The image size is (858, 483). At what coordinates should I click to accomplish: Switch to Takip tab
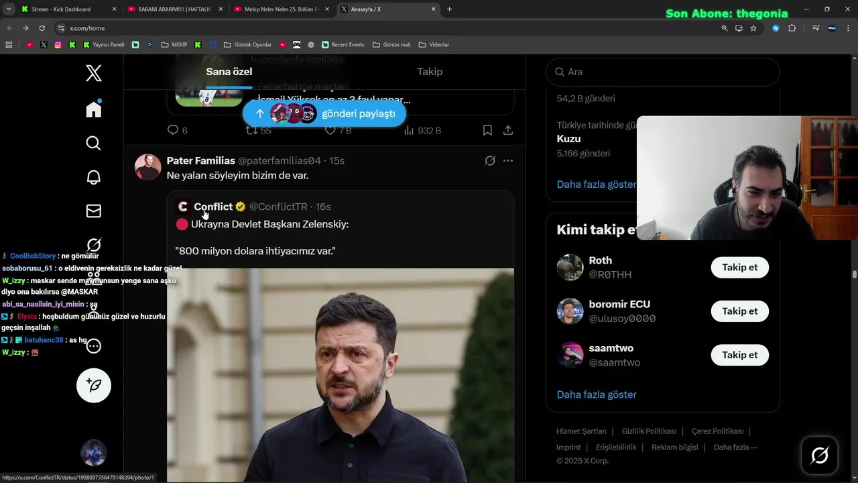pyautogui.click(x=430, y=72)
